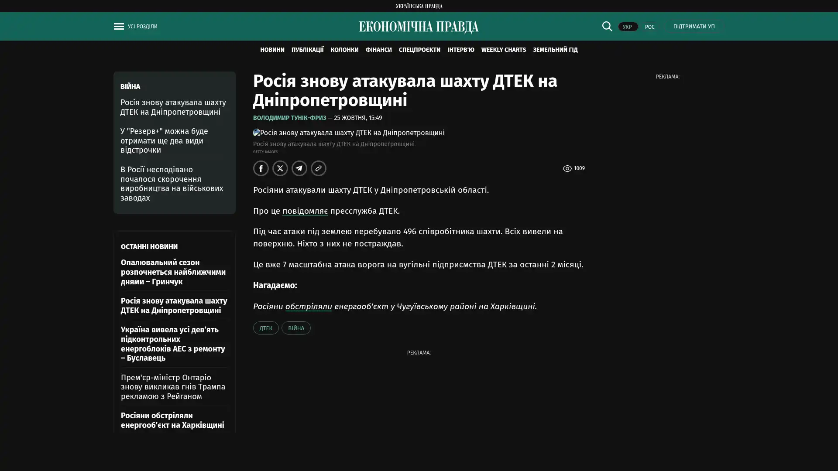Copy article link with chain icon
Image resolution: width=838 pixels, height=471 pixels.
pyautogui.click(x=319, y=168)
